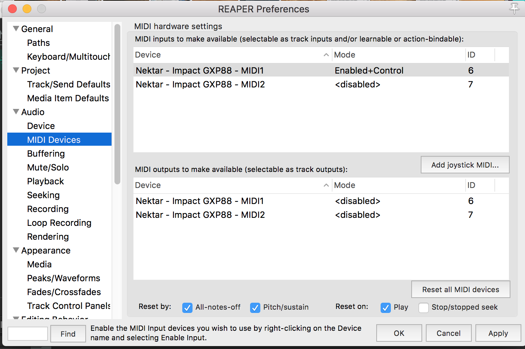The height and width of the screenshot is (349, 525).
Task: Click the search input field next to Find
Action: [27, 333]
